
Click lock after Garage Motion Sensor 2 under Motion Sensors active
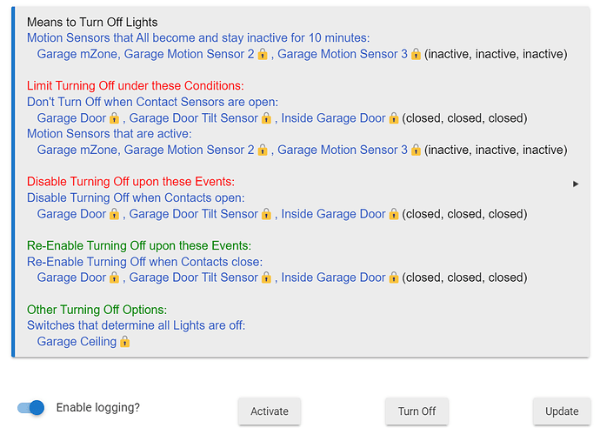tap(263, 150)
